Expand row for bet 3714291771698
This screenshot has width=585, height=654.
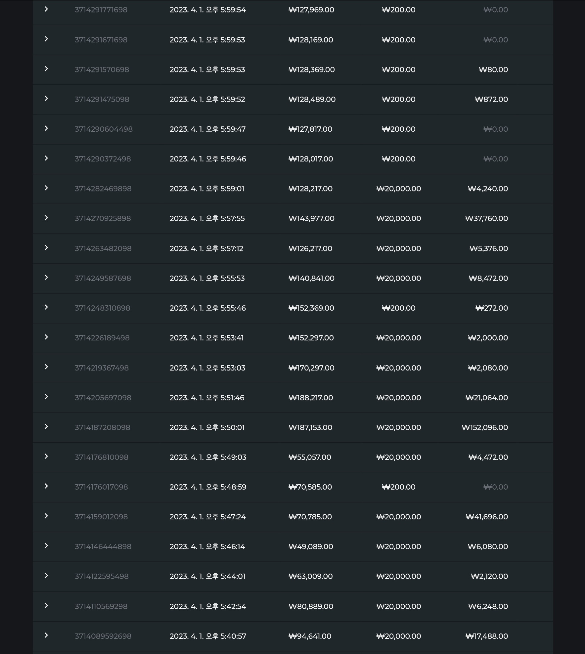[46, 9]
